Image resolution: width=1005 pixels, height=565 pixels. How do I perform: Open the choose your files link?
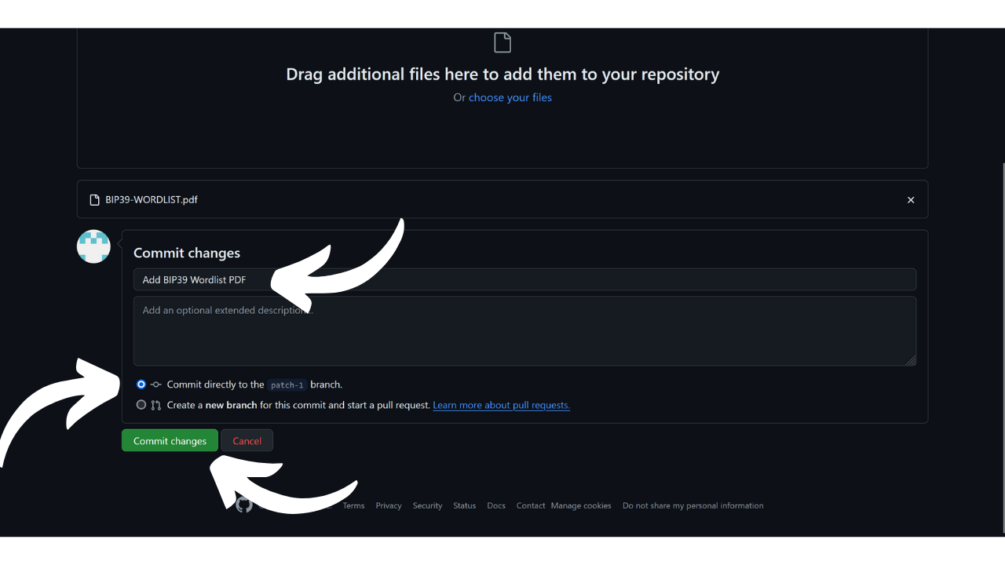510,97
